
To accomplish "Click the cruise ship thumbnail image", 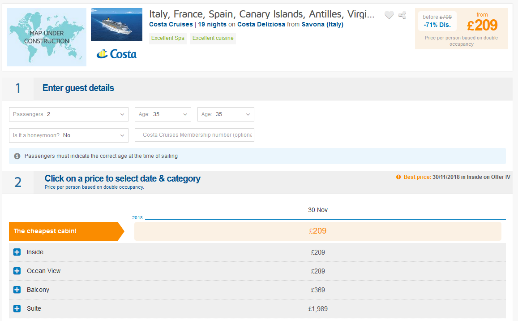I will pyautogui.click(x=116, y=25).
